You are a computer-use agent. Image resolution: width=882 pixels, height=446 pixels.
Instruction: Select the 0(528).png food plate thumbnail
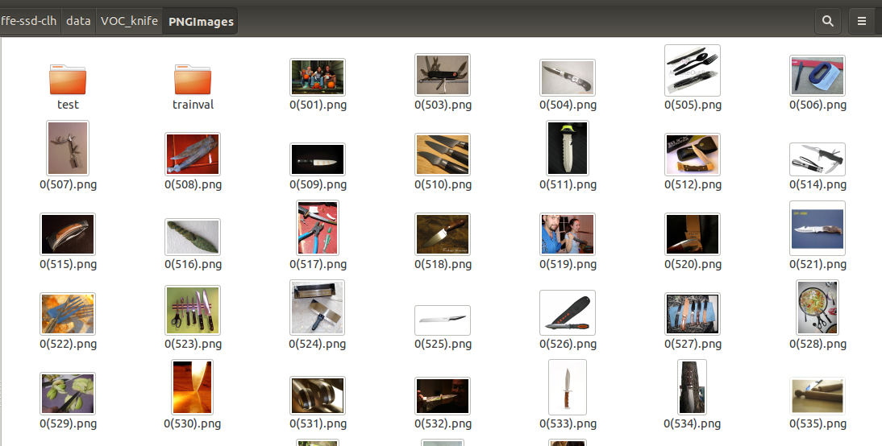click(x=818, y=308)
